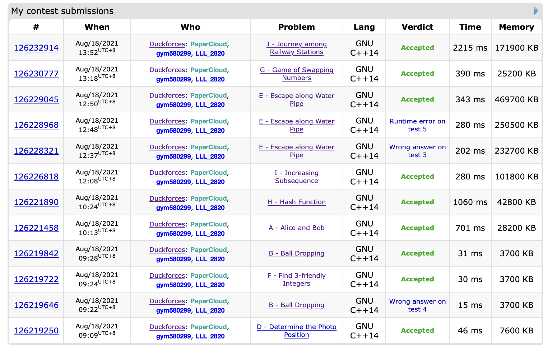The image size is (543, 351).
Task: Open gym580299 profile in the last row
Action: tap(173, 336)
